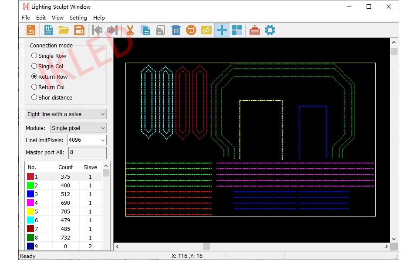Viewport: 418px width, 260px height.
Task: Delete with the blue trash bin icon
Action: tap(175, 30)
